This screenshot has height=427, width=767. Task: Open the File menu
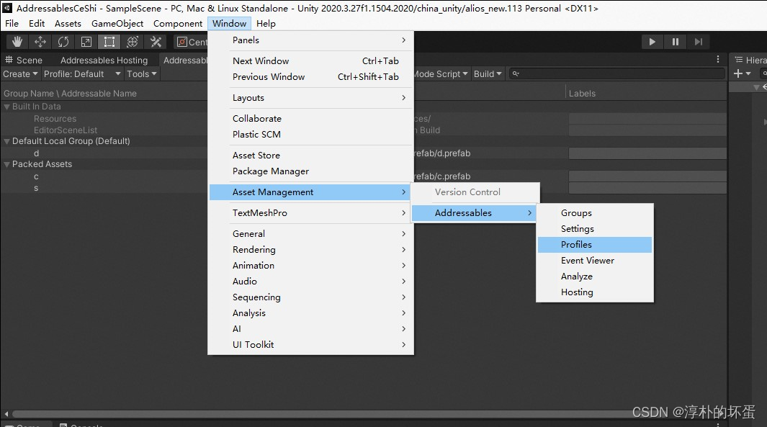coord(12,24)
